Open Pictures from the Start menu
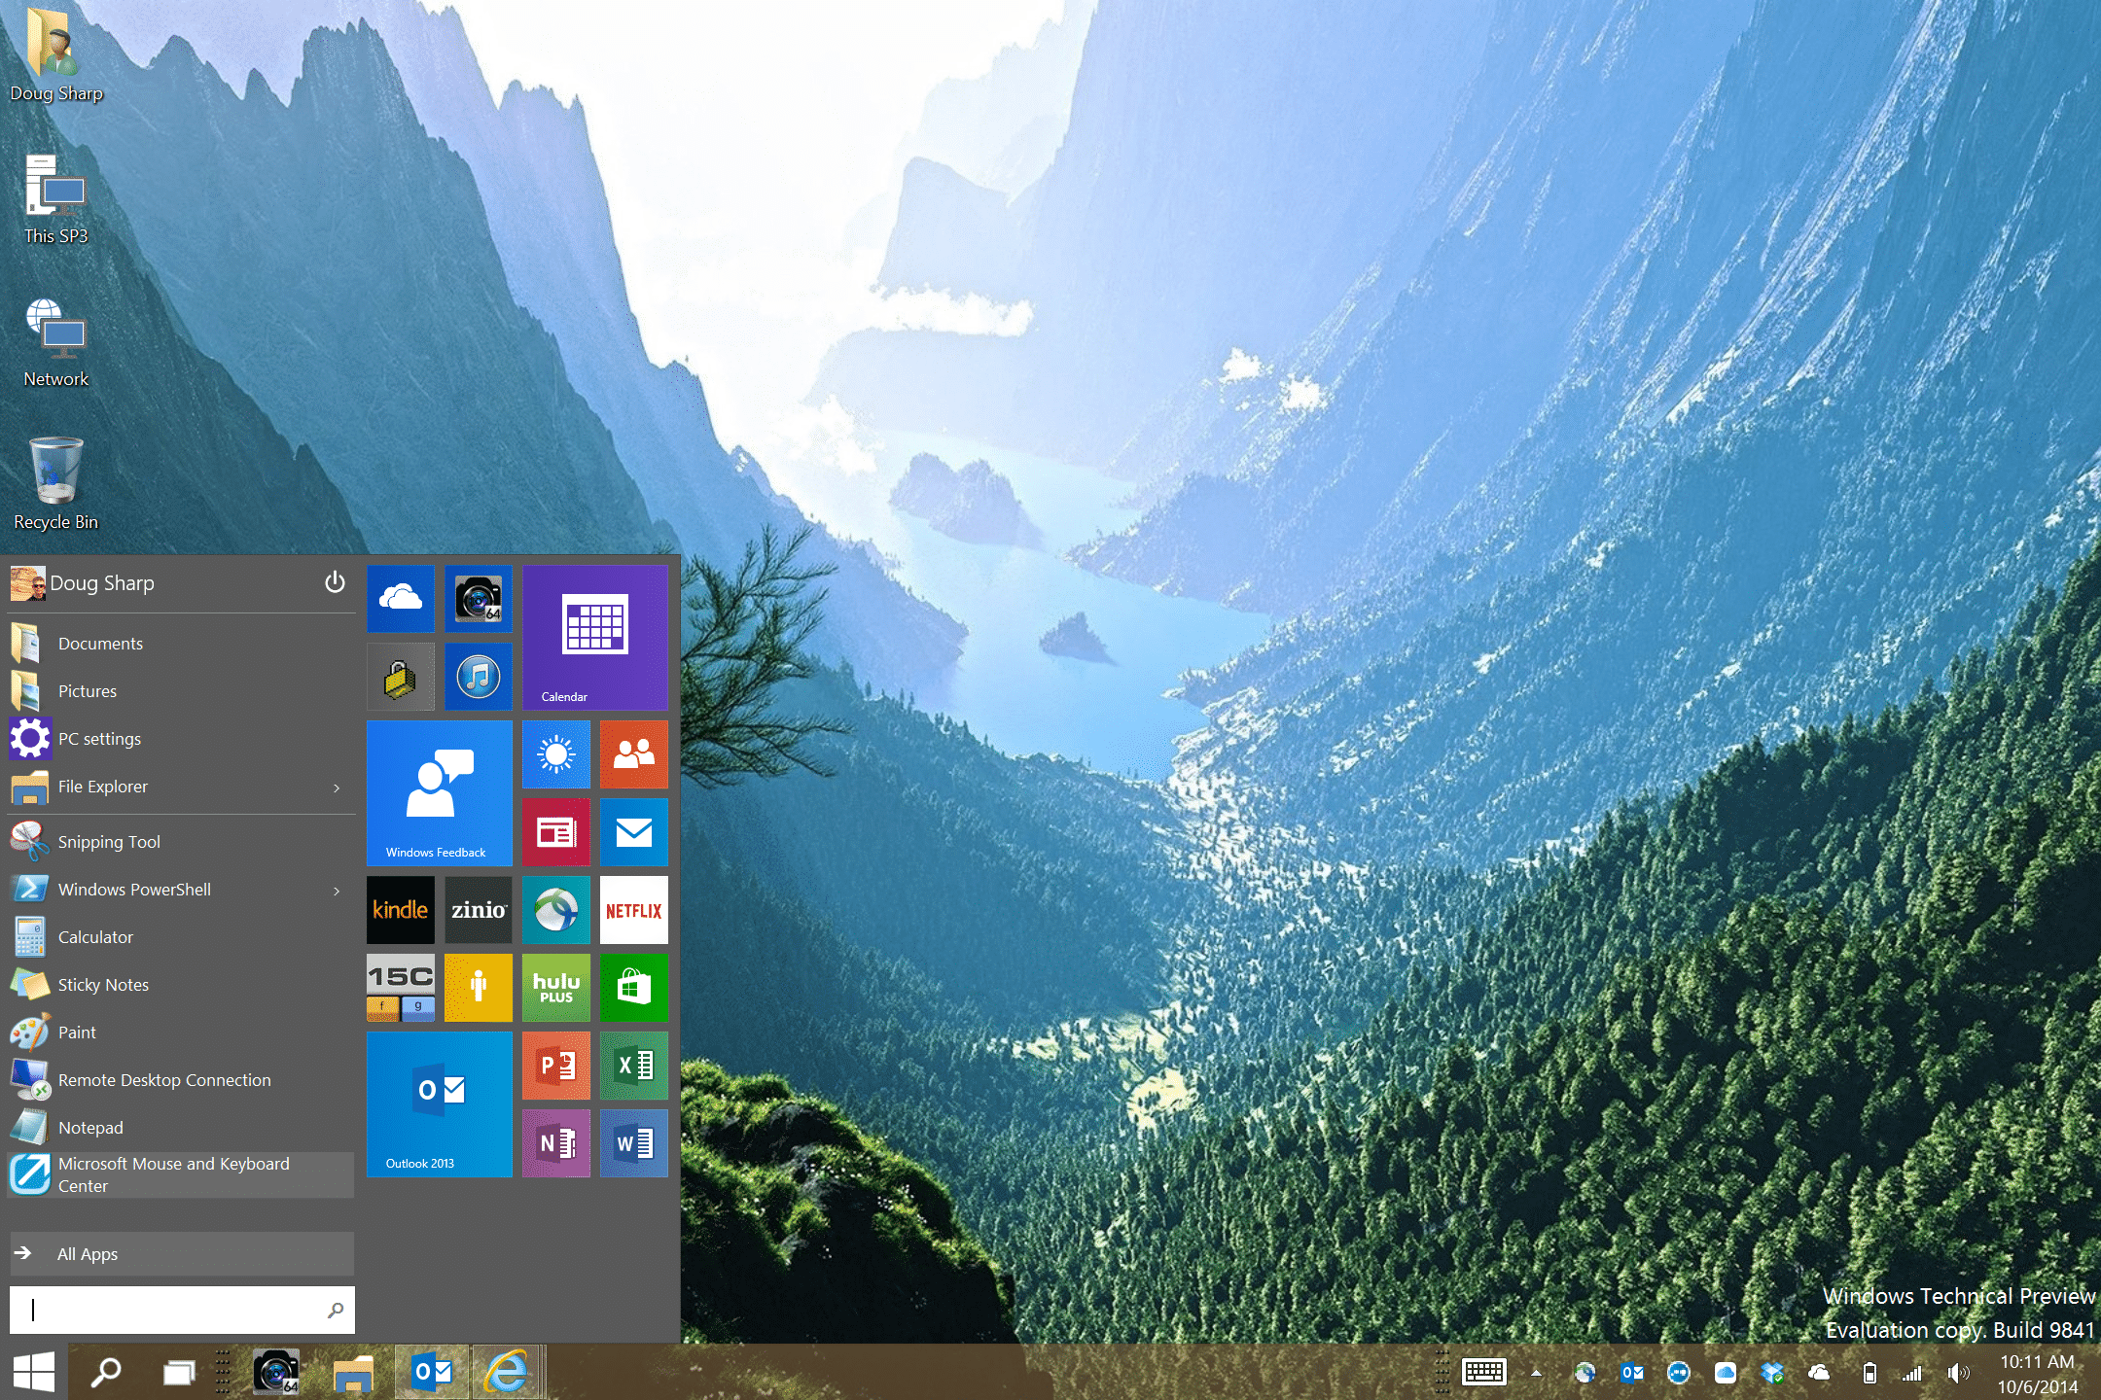 point(181,691)
